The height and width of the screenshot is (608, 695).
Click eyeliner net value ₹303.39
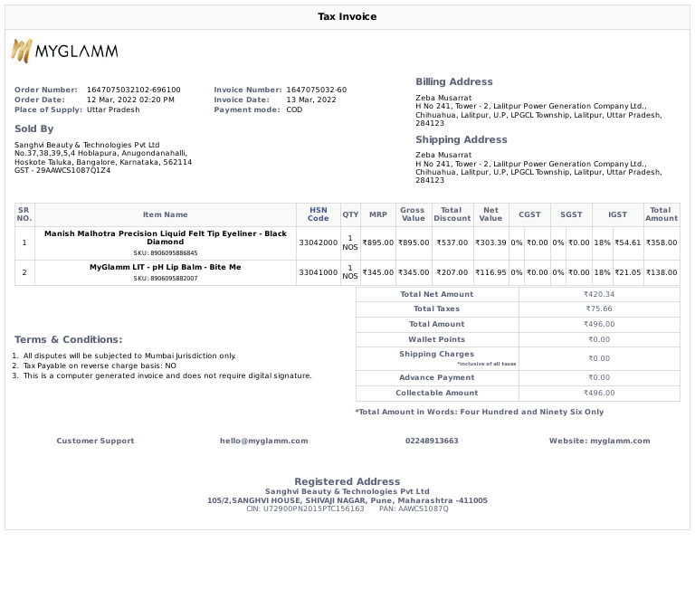490,242
